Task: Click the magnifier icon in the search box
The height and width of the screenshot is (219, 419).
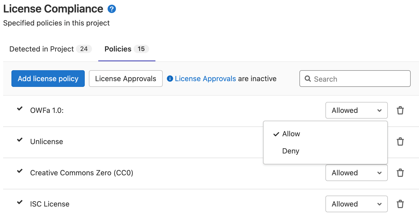Action: point(308,79)
